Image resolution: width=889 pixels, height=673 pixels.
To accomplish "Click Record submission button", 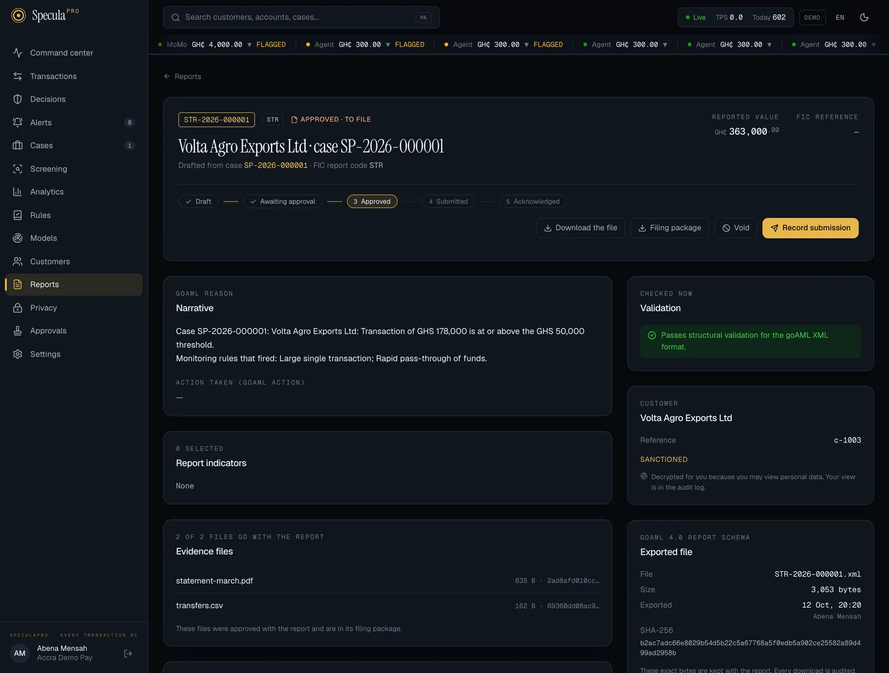I will click(811, 228).
